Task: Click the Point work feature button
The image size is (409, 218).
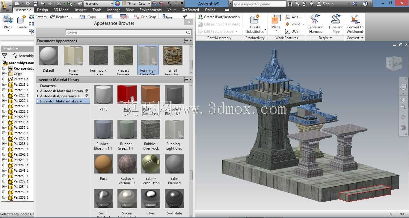Action: [x=295, y=24]
